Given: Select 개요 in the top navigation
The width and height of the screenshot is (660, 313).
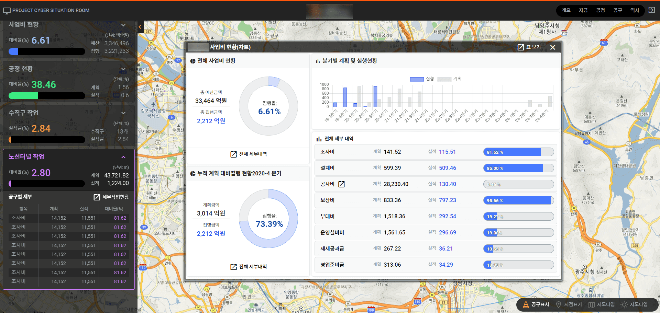Looking at the screenshot, I should coord(566,10).
